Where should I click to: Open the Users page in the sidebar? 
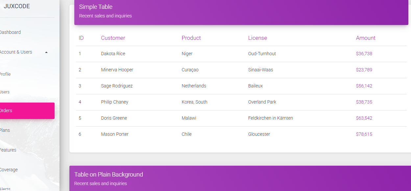coord(5,92)
